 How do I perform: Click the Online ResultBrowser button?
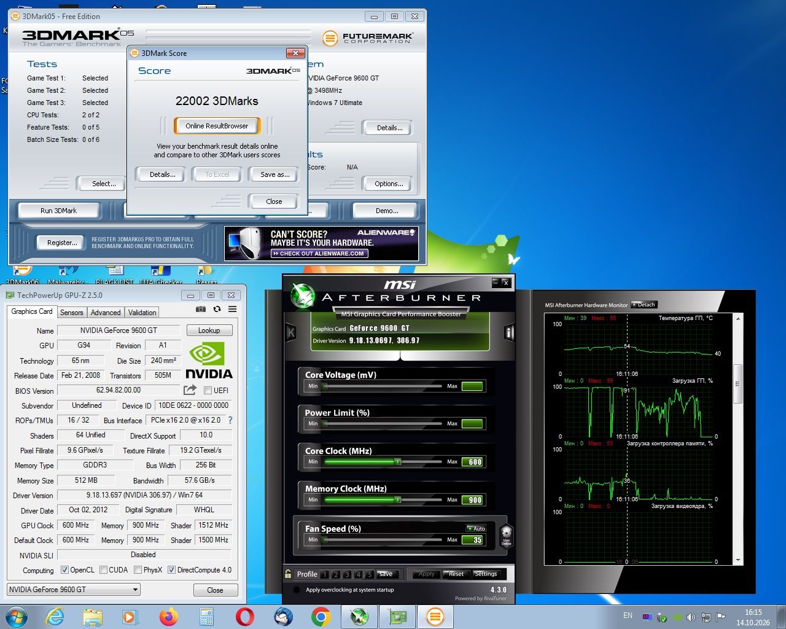click(x=217, y=126)
